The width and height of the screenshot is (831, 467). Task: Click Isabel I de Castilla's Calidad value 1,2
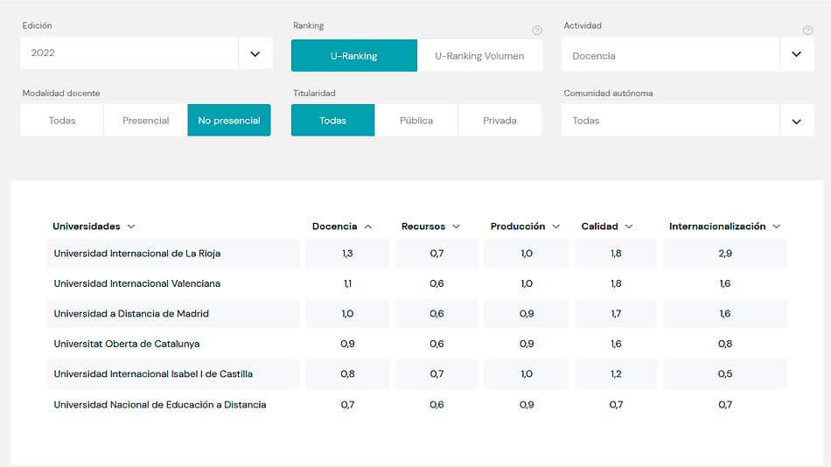tap(616, 374)
